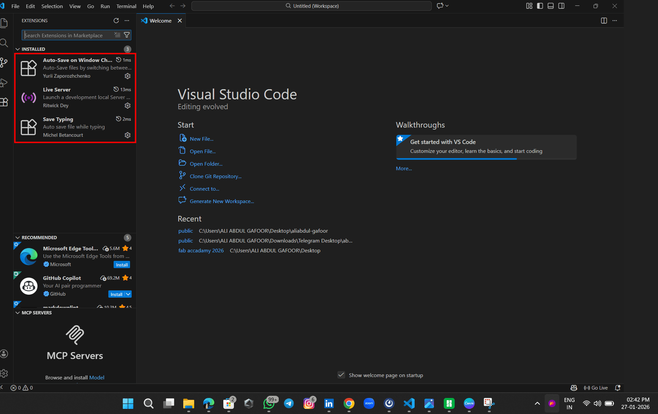This screenshot has width=658, height=414.
Task: Open Get started with VS Code walkthrough
Action: coord(486,147)
